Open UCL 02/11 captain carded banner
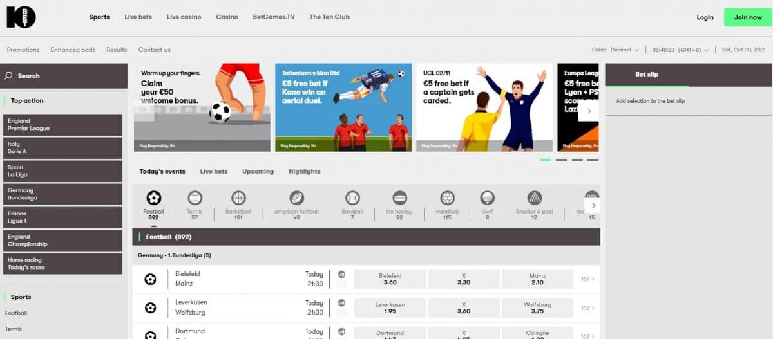 click(x=484, y=107)
